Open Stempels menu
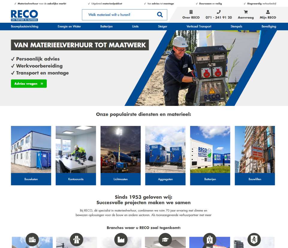Image resolution: width=288 pixels, height=248 pixels. point(236,26)
